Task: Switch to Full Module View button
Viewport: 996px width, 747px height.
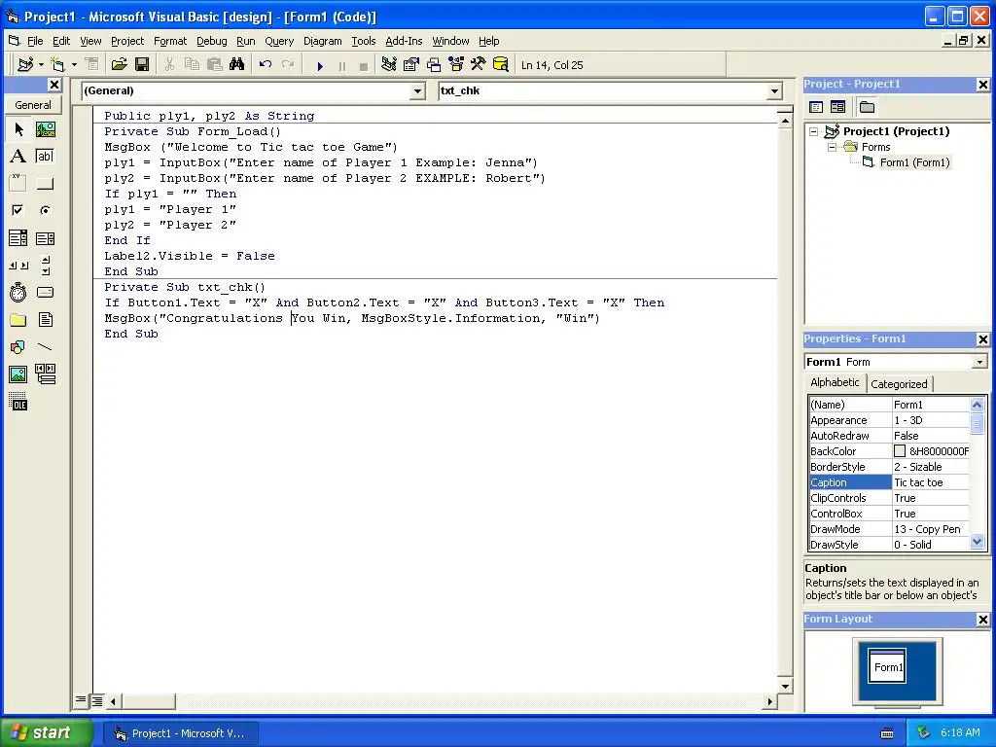Action: (x=96, y=700)
